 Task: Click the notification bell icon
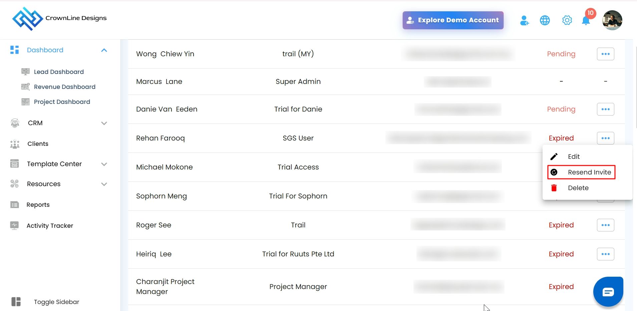[586, 21]
